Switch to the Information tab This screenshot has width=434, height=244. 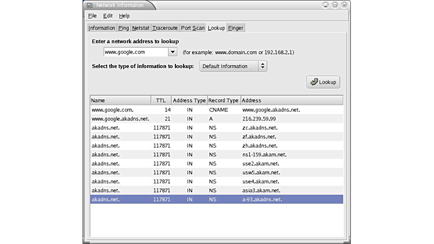point(102,28)
